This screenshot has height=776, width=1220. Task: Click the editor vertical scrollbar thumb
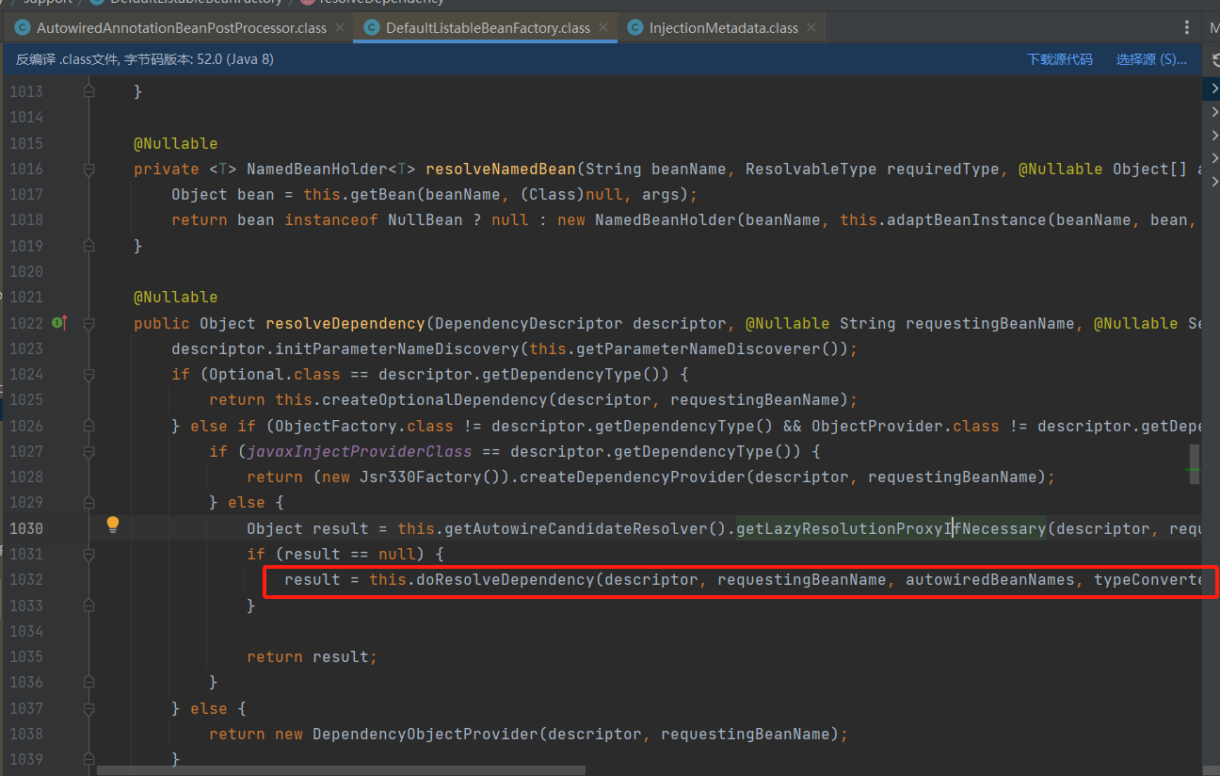tap(1194, 464)
